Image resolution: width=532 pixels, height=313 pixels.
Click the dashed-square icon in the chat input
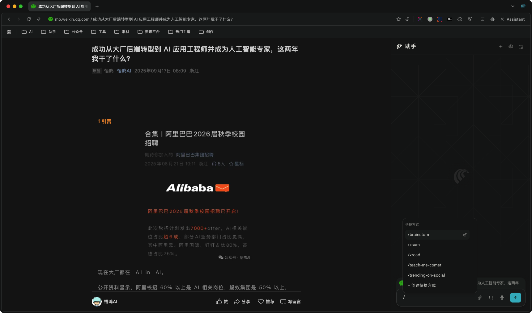point(491,298)
